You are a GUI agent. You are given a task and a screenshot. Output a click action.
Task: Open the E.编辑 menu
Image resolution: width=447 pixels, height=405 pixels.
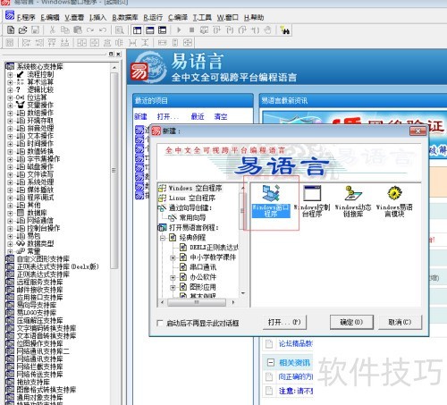50,18
